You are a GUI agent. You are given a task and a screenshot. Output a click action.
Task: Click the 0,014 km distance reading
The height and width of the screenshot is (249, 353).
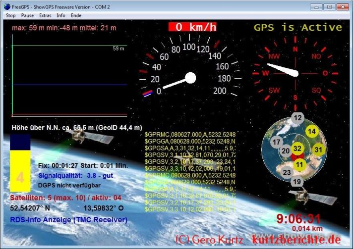(307, 229)
